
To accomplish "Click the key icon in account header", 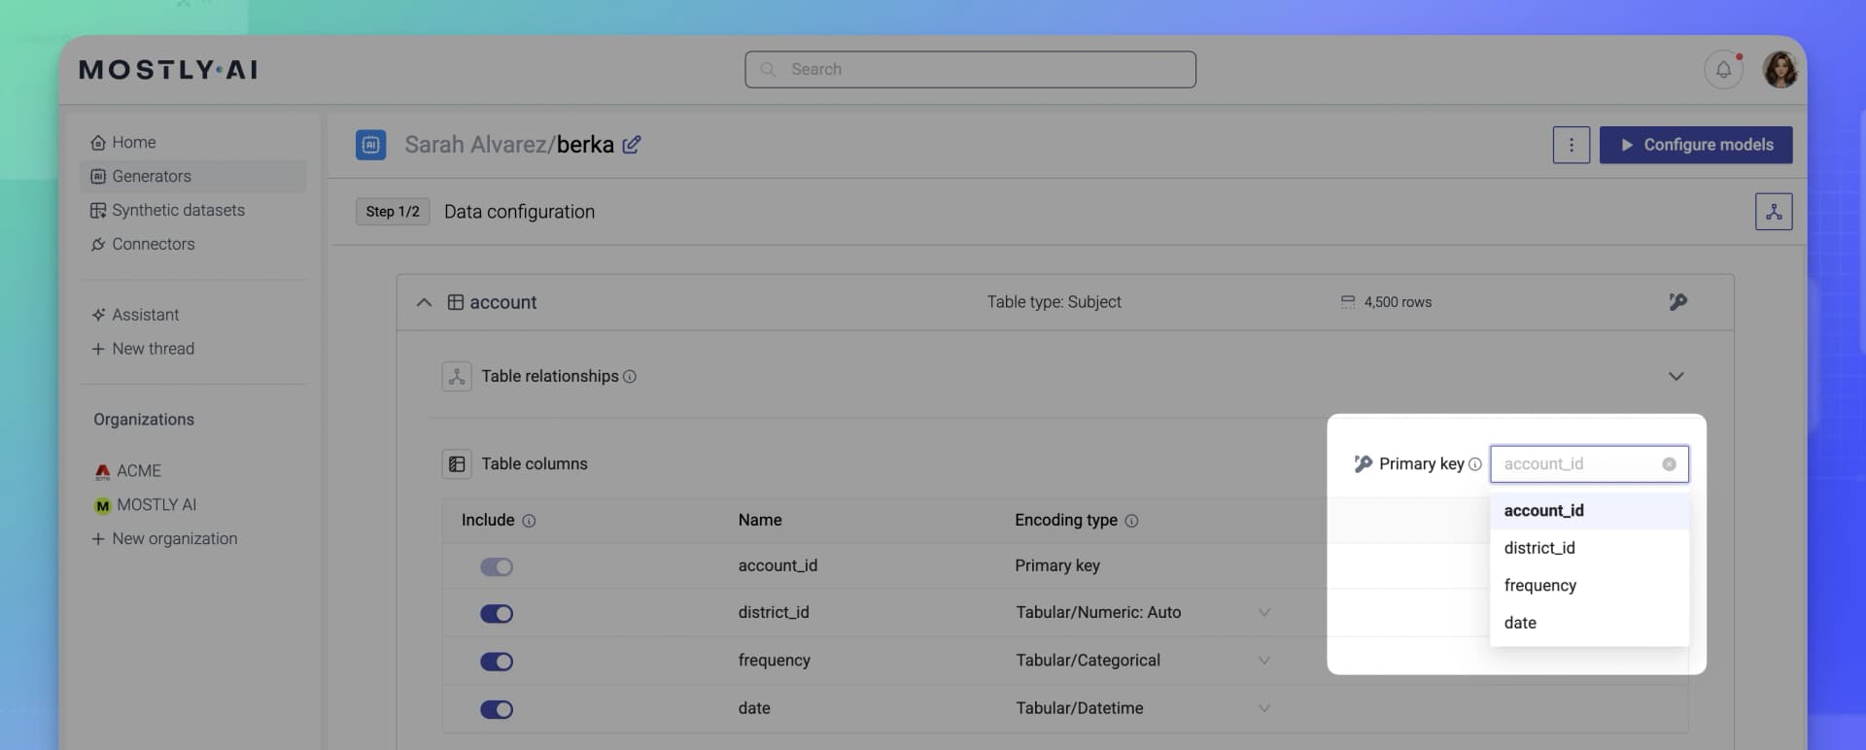I will (1677, 302).
